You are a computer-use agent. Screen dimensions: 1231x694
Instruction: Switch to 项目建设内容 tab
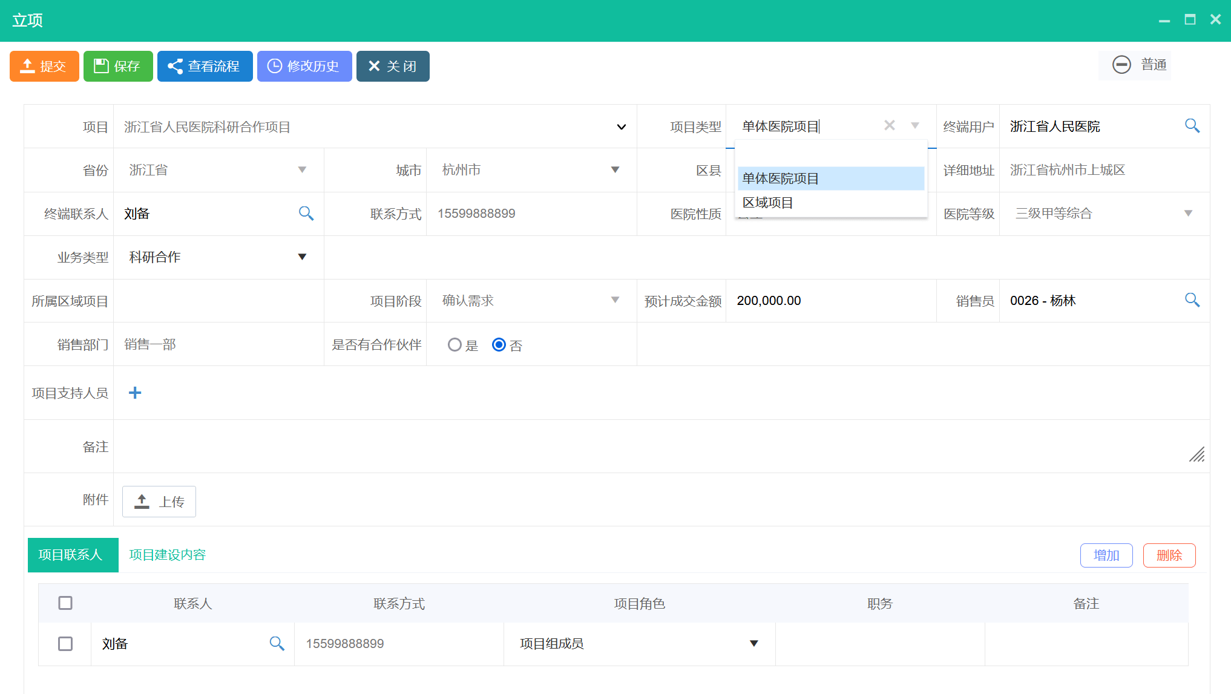coord(168,555)
